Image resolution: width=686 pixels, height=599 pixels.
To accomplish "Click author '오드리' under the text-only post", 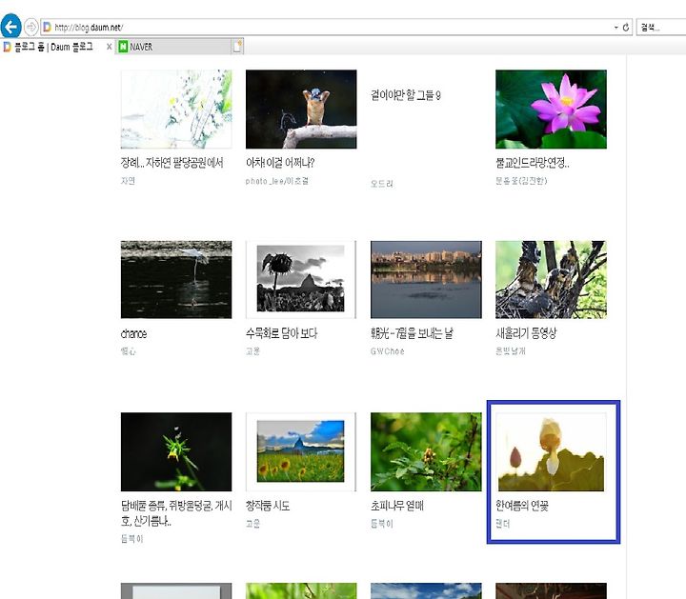I will pyautogui.click(x=381, y=184).
